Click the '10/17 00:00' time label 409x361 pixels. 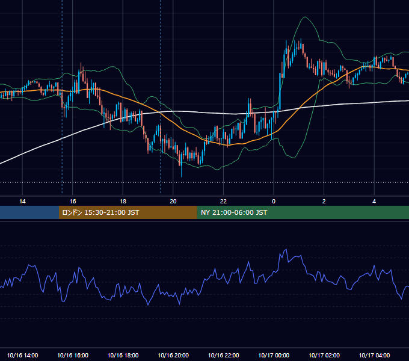pyautogui.click(x=274, y=355)
